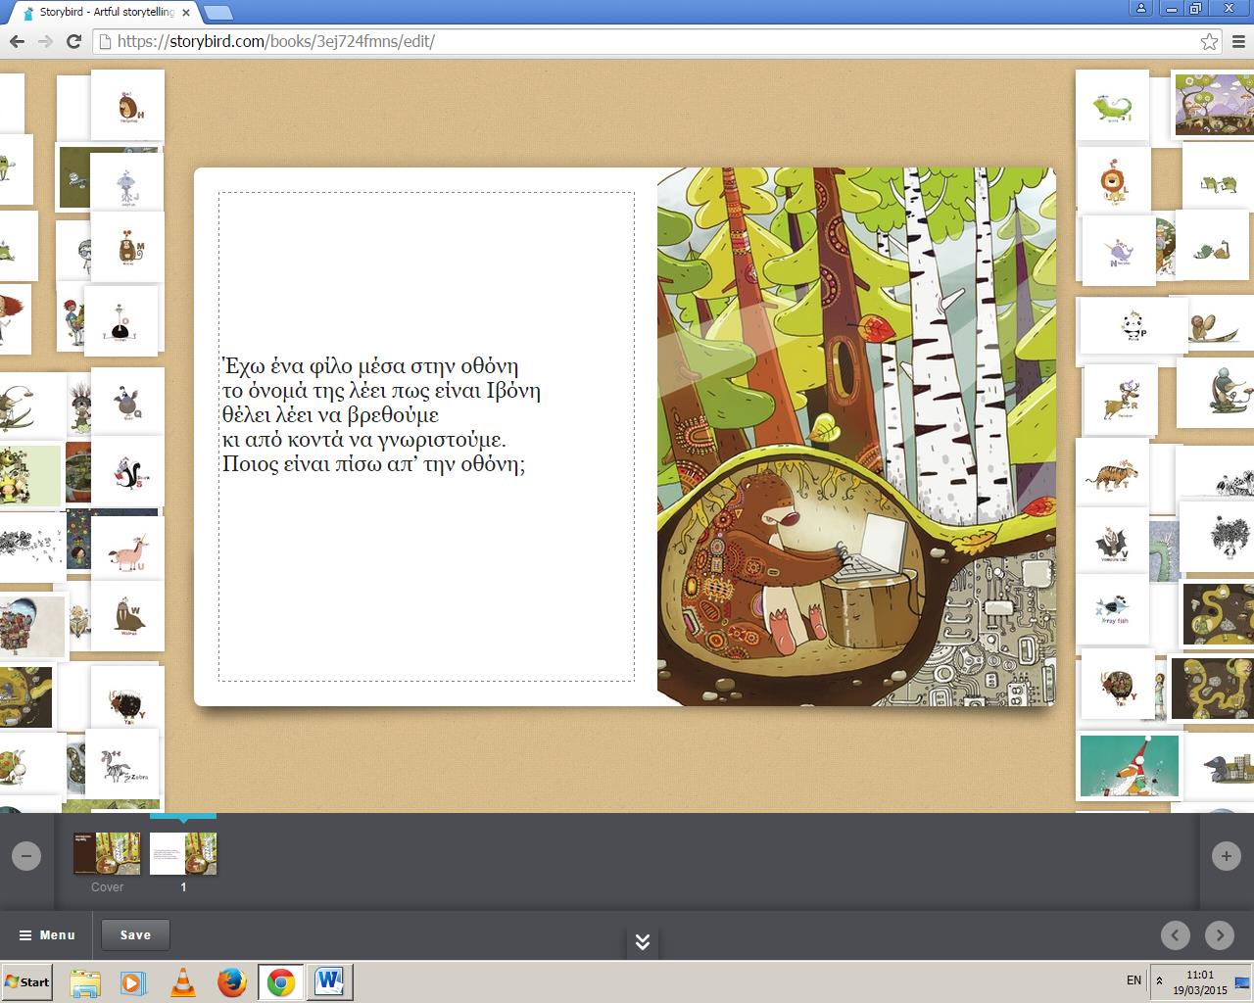Open Firefox from the taskbar

point(231,981)
